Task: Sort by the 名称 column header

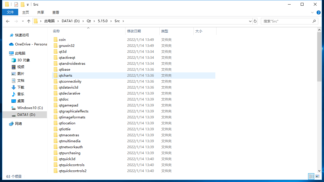Action: [88, 31]
